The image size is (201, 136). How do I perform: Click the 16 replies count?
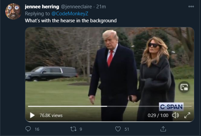coord(37,129)
